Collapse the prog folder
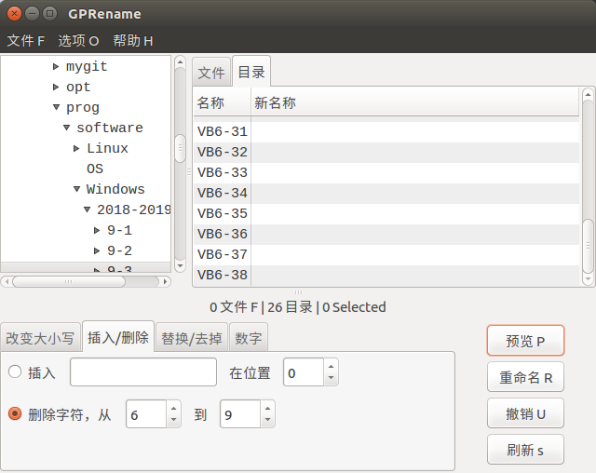This screenshot has width=596, height=473. 56,107
